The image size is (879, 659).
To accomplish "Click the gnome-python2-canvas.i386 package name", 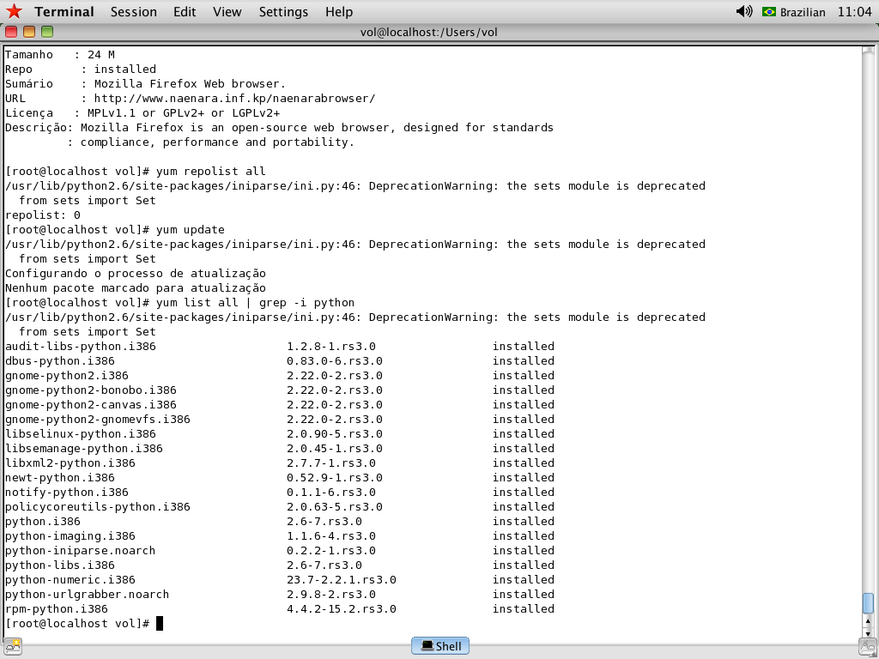I will tap(91, 405).
